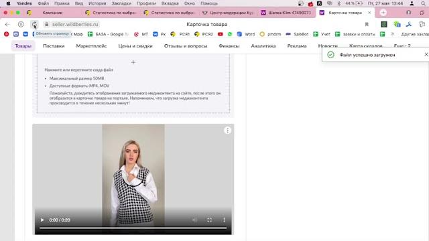429x241 pixels.
Task: Switch to second Статистика по выбранным tab
Action: point(170,13)
